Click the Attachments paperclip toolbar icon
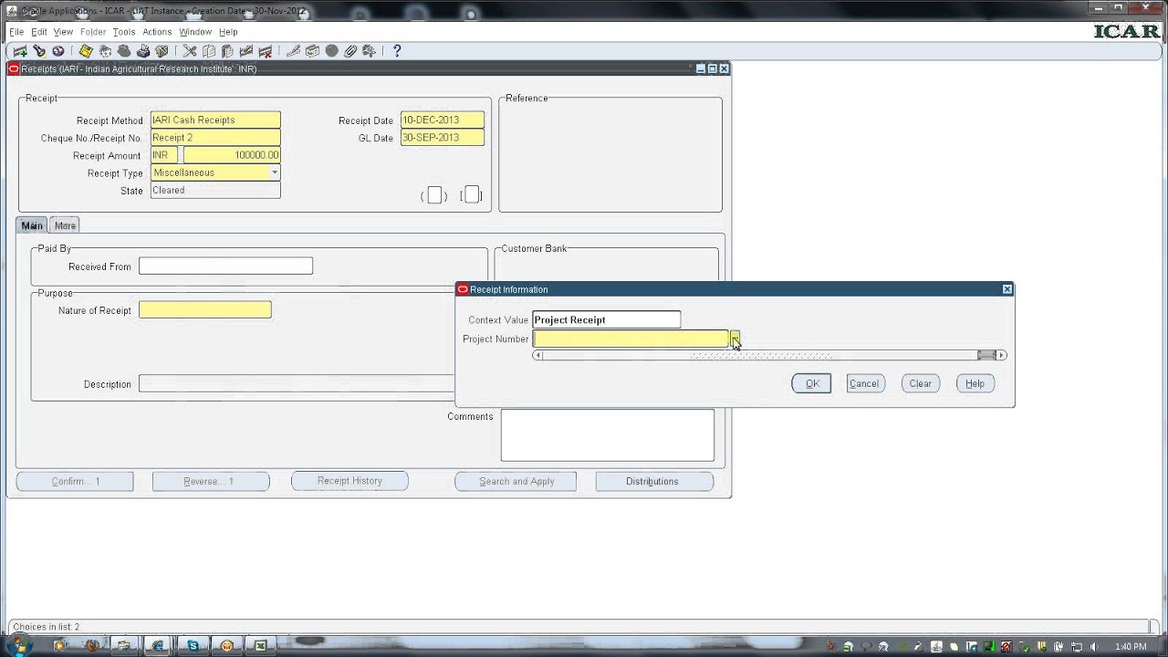1168x657 pixels. click(x=350, y=51)
